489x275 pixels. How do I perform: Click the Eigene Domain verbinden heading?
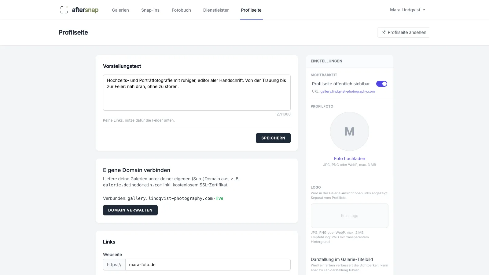tap(137, 170)
